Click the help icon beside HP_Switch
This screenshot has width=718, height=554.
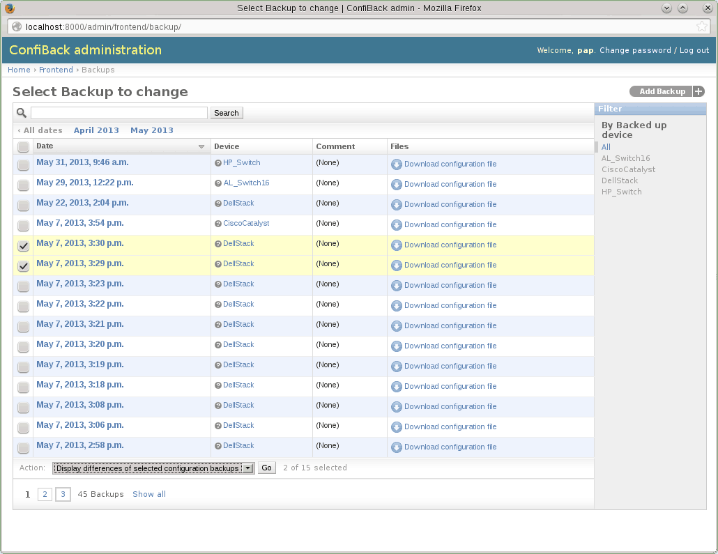pyautogui.click(x=218, y=163)
